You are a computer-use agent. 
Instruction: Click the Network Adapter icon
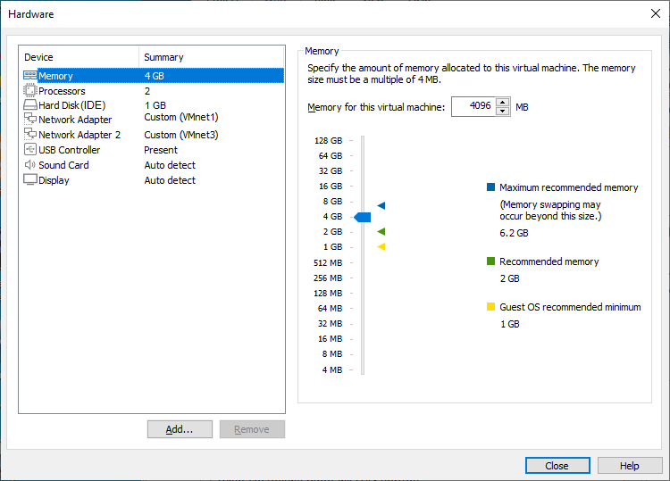30,120
